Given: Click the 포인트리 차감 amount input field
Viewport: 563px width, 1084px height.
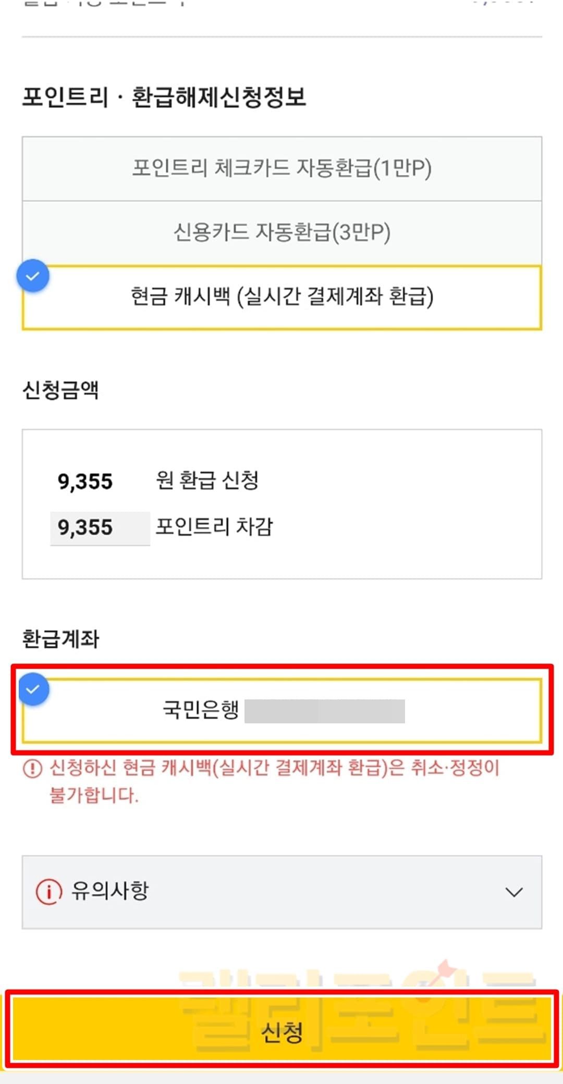Looking at the screenshot, I should click(100, 528).
